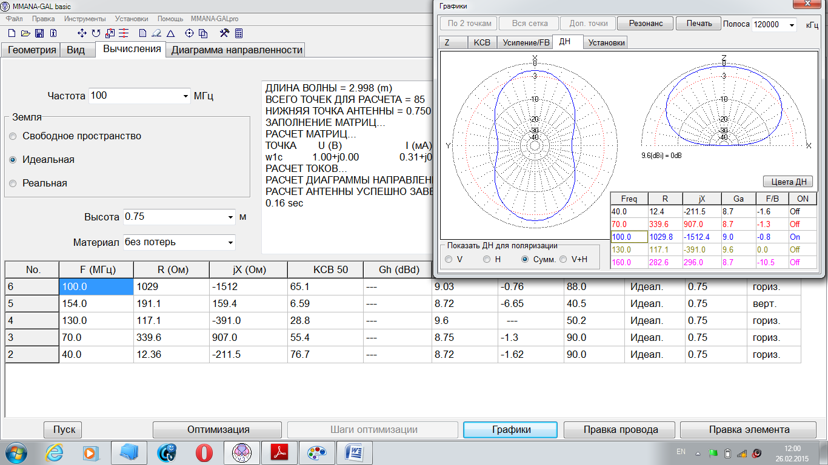Select the eraser icon in the toolbar
Screen dimensions: 828x465
click(156, 33)
